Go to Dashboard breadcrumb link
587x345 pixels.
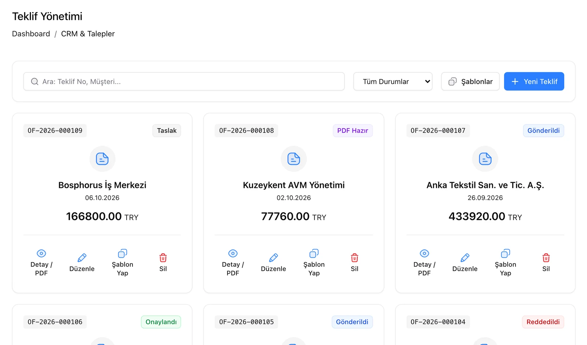[31, 34]
